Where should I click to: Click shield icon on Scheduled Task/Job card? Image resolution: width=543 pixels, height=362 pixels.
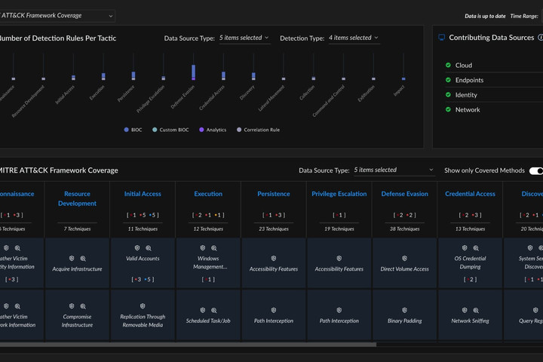pos(203,311)
